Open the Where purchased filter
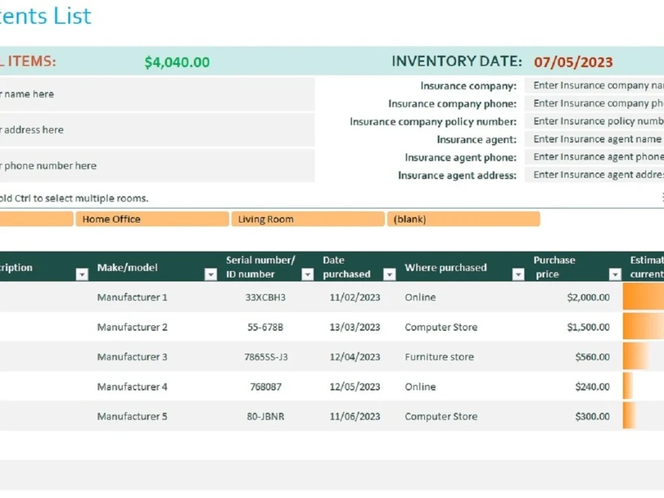 pyautogui.click(x=518, y=274)
